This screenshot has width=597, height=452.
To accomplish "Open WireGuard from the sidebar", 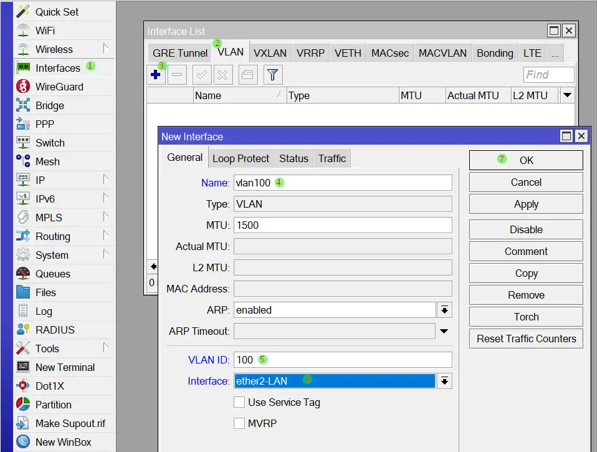I will point(59,87).
